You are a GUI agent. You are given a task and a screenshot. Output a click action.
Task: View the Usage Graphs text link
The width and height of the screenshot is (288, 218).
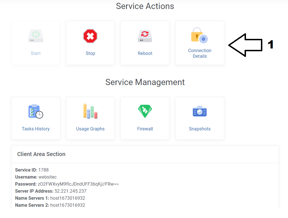pos(90,129)
